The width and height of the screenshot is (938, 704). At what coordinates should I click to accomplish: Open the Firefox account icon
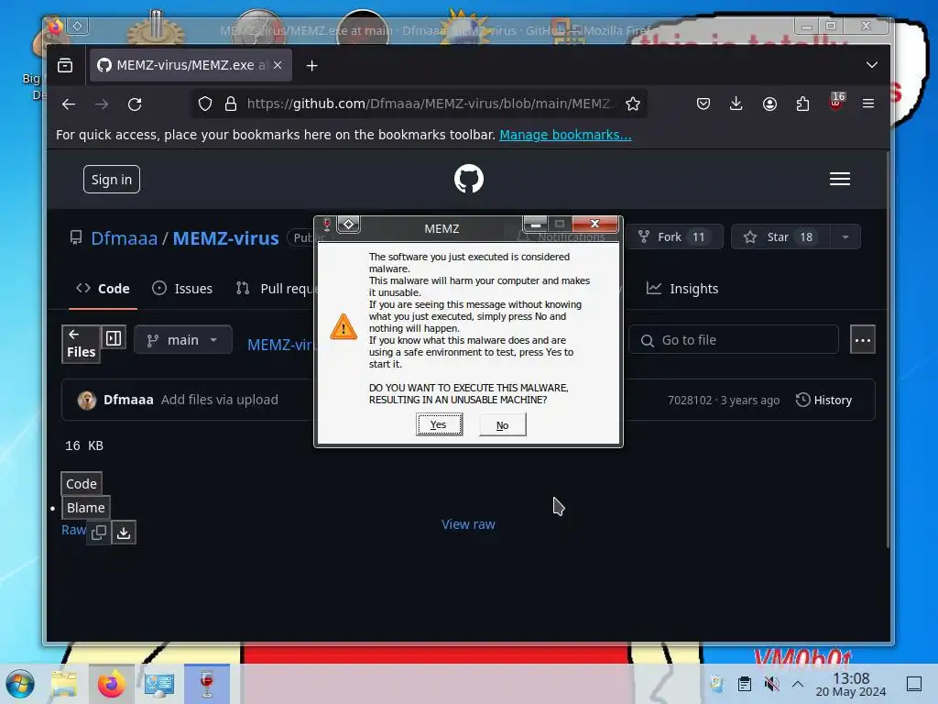(x=769, y=104)
